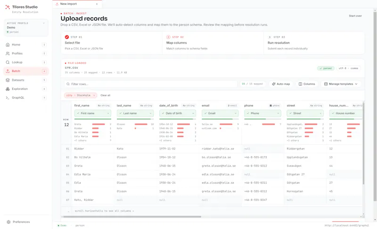Select the Step 01 Select file card
Image resolution: width=377 pixels, height=229 pixels.
[111, 43]
